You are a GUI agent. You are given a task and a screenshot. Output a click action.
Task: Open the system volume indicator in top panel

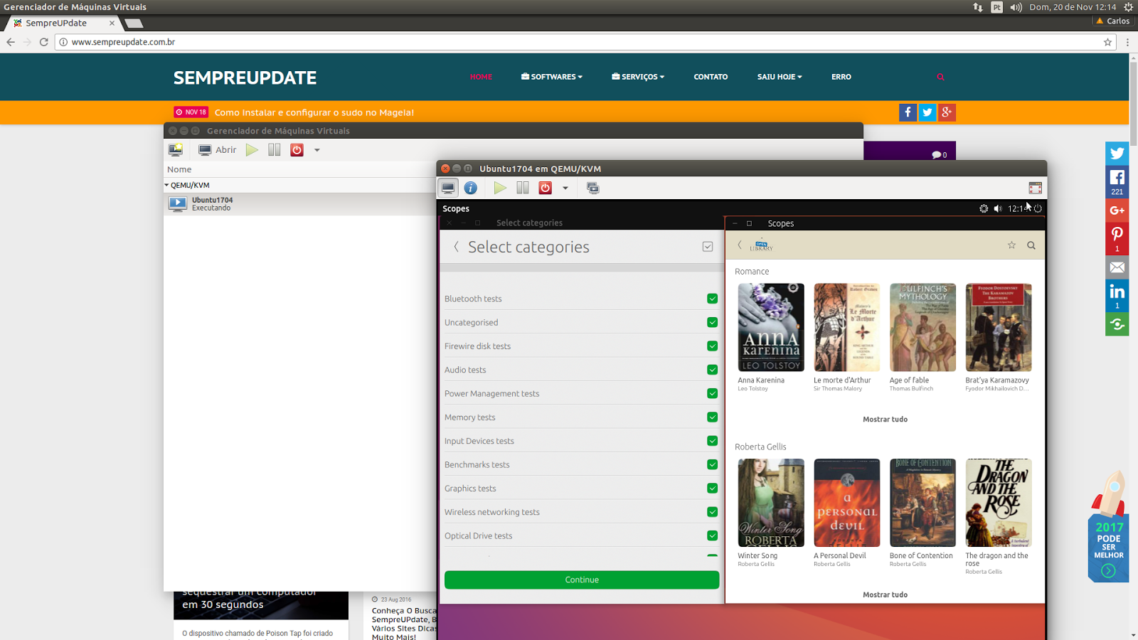(x=1016, y=7)
